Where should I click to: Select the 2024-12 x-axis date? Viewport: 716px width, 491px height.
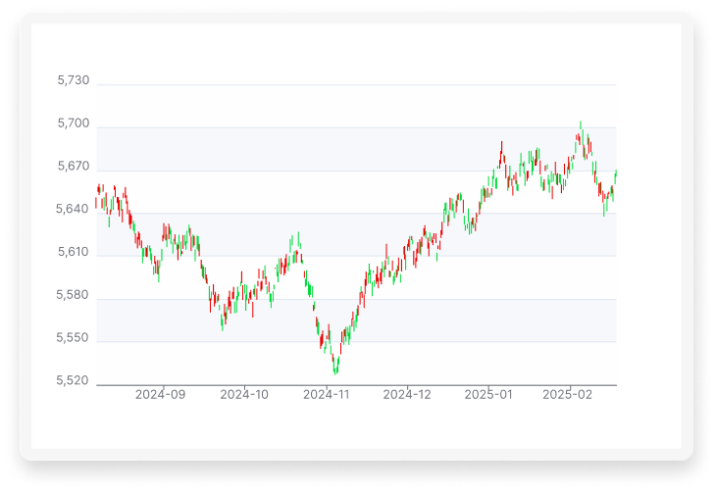click(406, 395)
